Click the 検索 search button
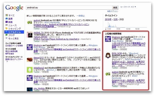This screenshot has width=155, height=96. click(x=115, y=7)
